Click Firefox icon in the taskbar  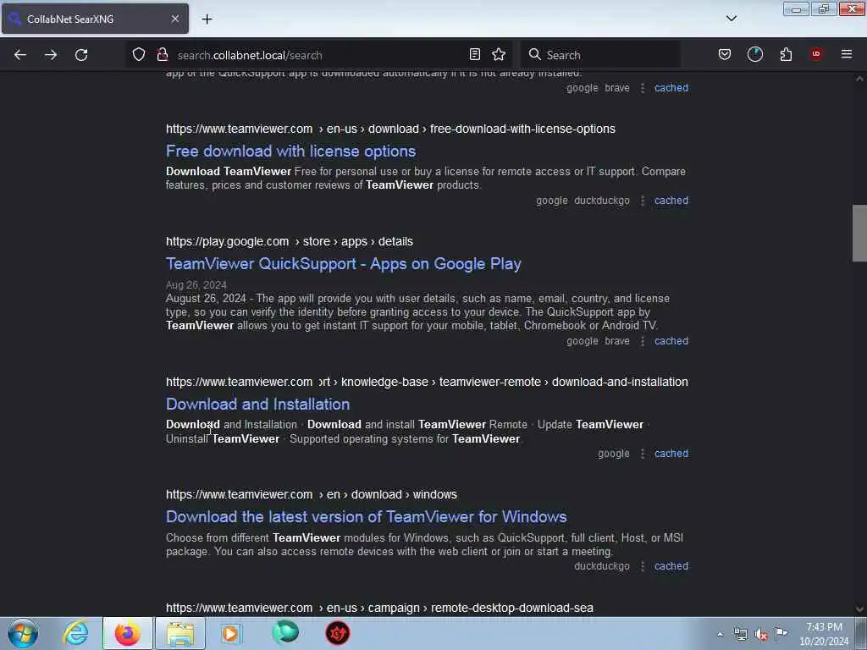(x=128, y=633)
